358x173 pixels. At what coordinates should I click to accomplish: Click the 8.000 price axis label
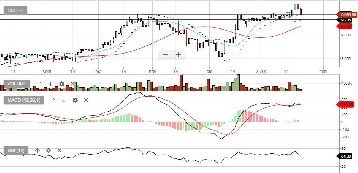pyautogui.click(x=346, y=58)
